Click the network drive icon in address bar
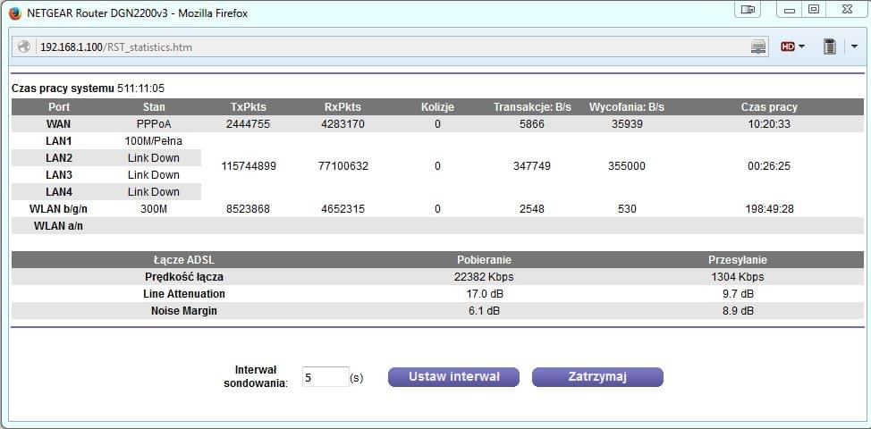The height and width of the screenshot is (429, 871). [x=758, y=47]
